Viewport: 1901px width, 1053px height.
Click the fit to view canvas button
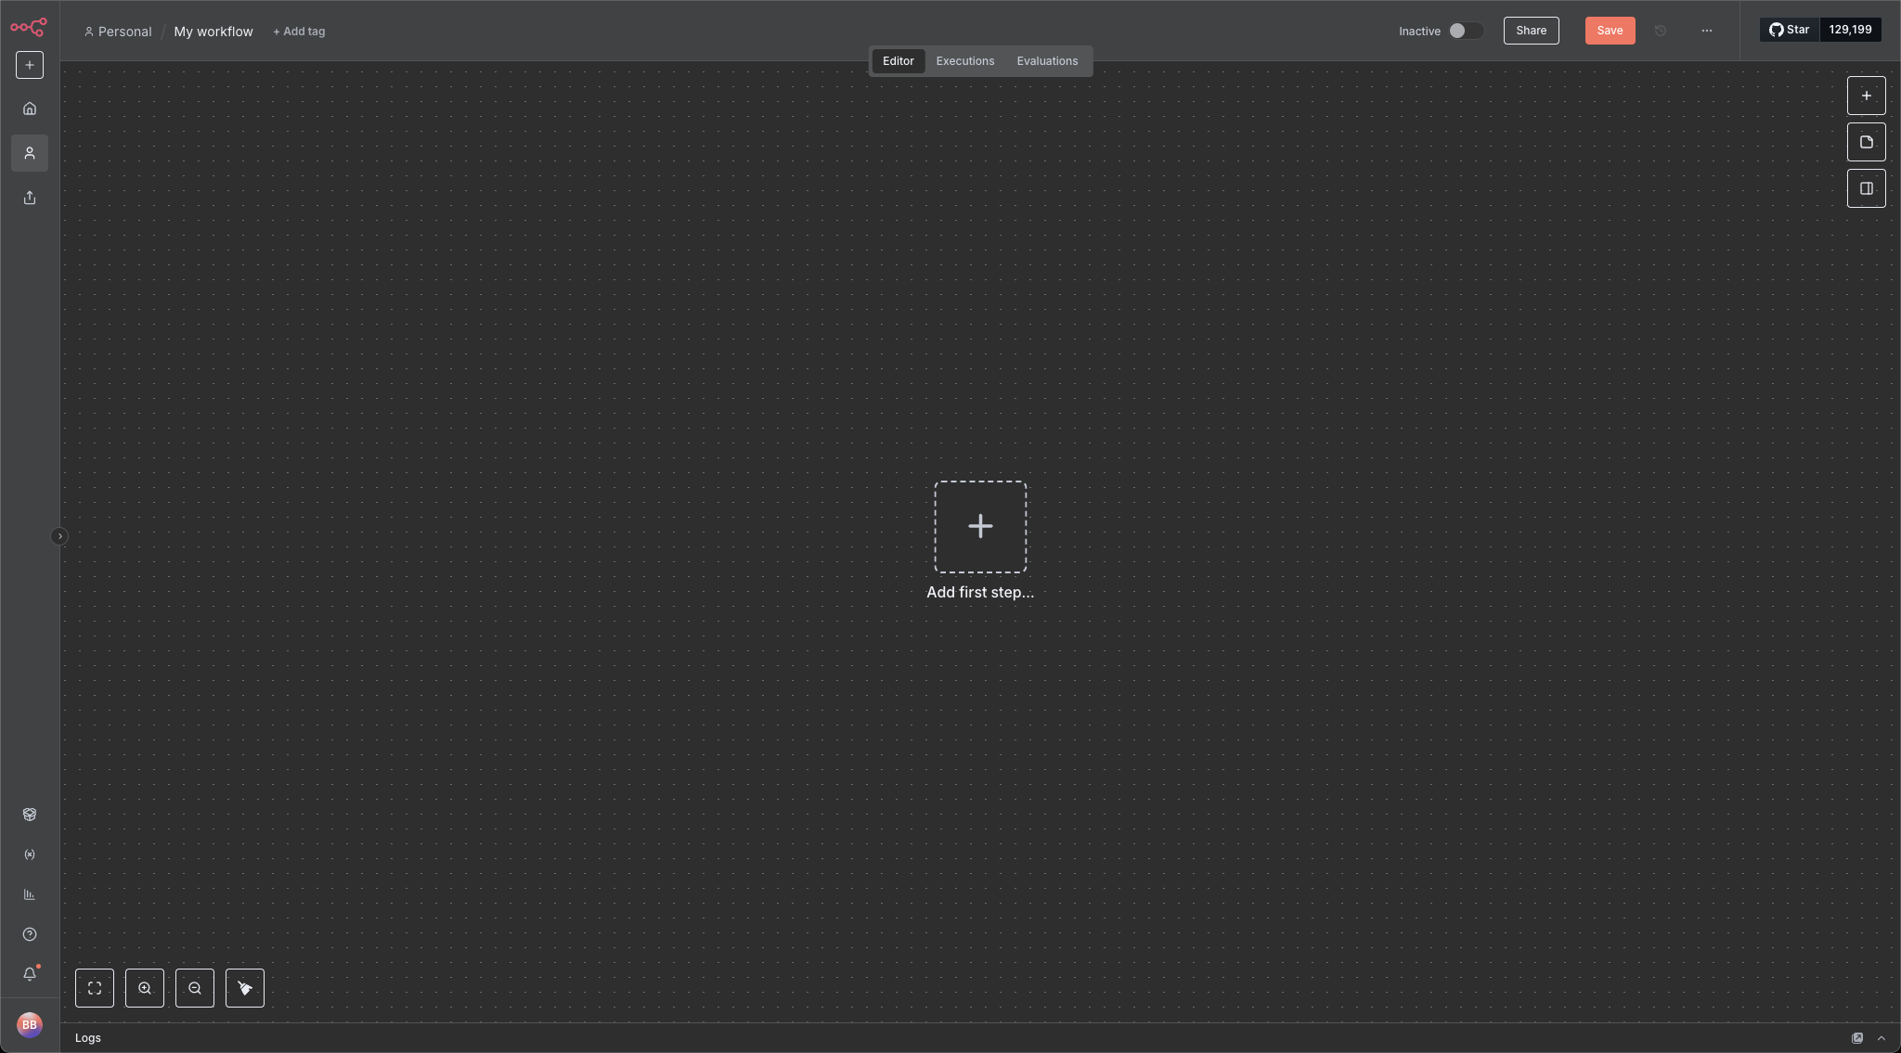pyautogui.click(x=95, y=988)
